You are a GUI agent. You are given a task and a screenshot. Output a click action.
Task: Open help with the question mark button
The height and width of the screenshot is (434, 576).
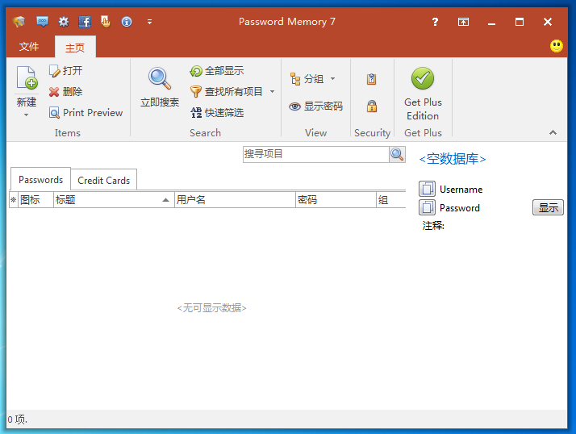(435, 22)
